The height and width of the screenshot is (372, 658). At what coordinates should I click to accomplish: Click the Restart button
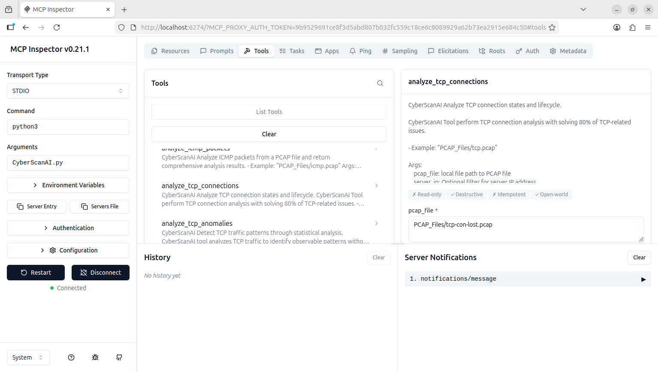pyautogui.click(x=36, y=273)
